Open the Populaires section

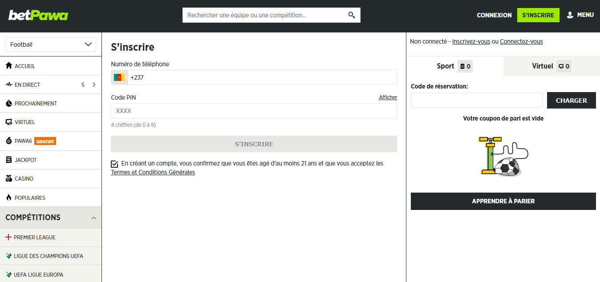pyautogui.click(x=51, y=197)
